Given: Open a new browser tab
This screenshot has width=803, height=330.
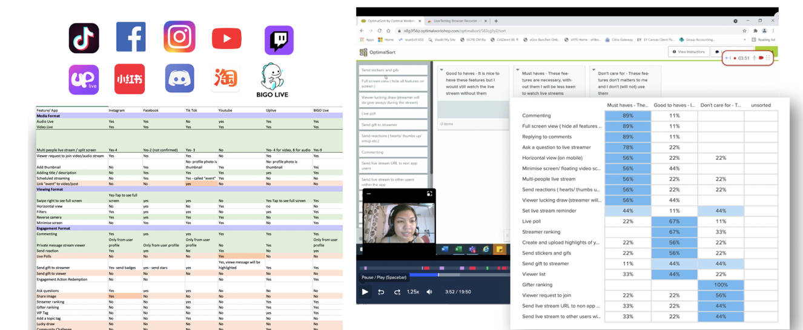Looking at the screenshot, I should 496,21.
